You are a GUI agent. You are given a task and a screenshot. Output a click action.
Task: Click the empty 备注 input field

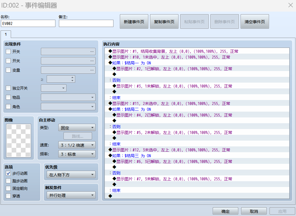pyautogui.click(x=86, y=23)
